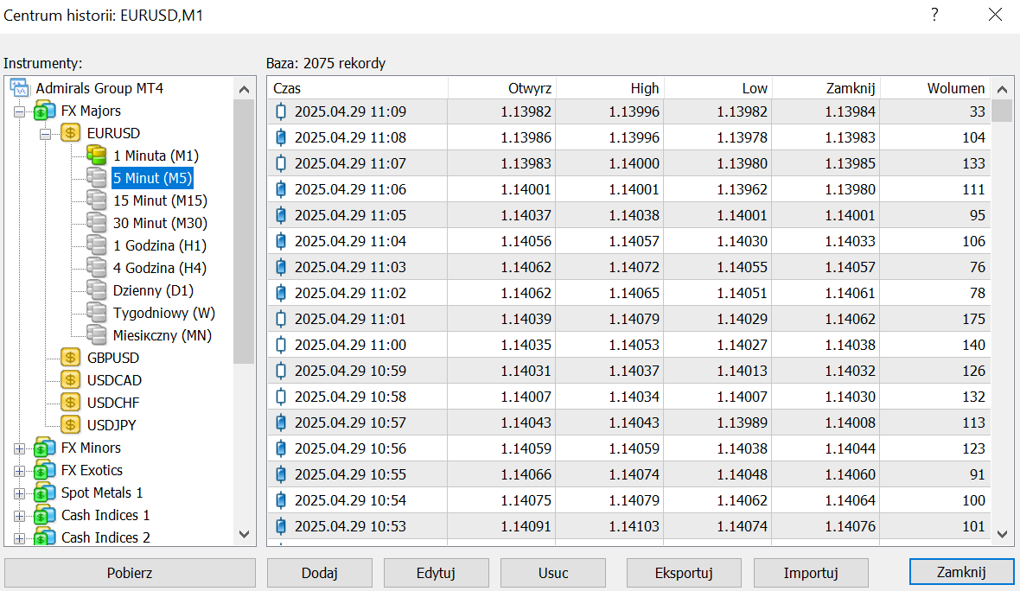
Task: Click the candle icon of the 11:00 record
Action: [281, 345]
